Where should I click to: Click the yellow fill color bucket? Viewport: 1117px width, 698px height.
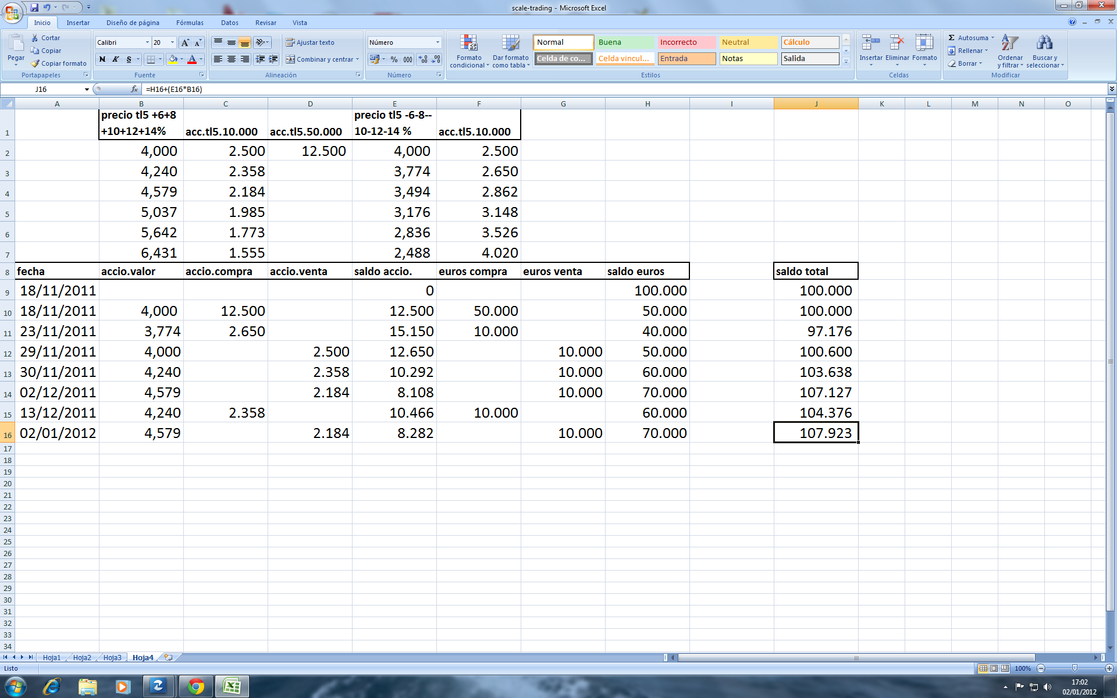pyautogui.click(x=173, y=59)
